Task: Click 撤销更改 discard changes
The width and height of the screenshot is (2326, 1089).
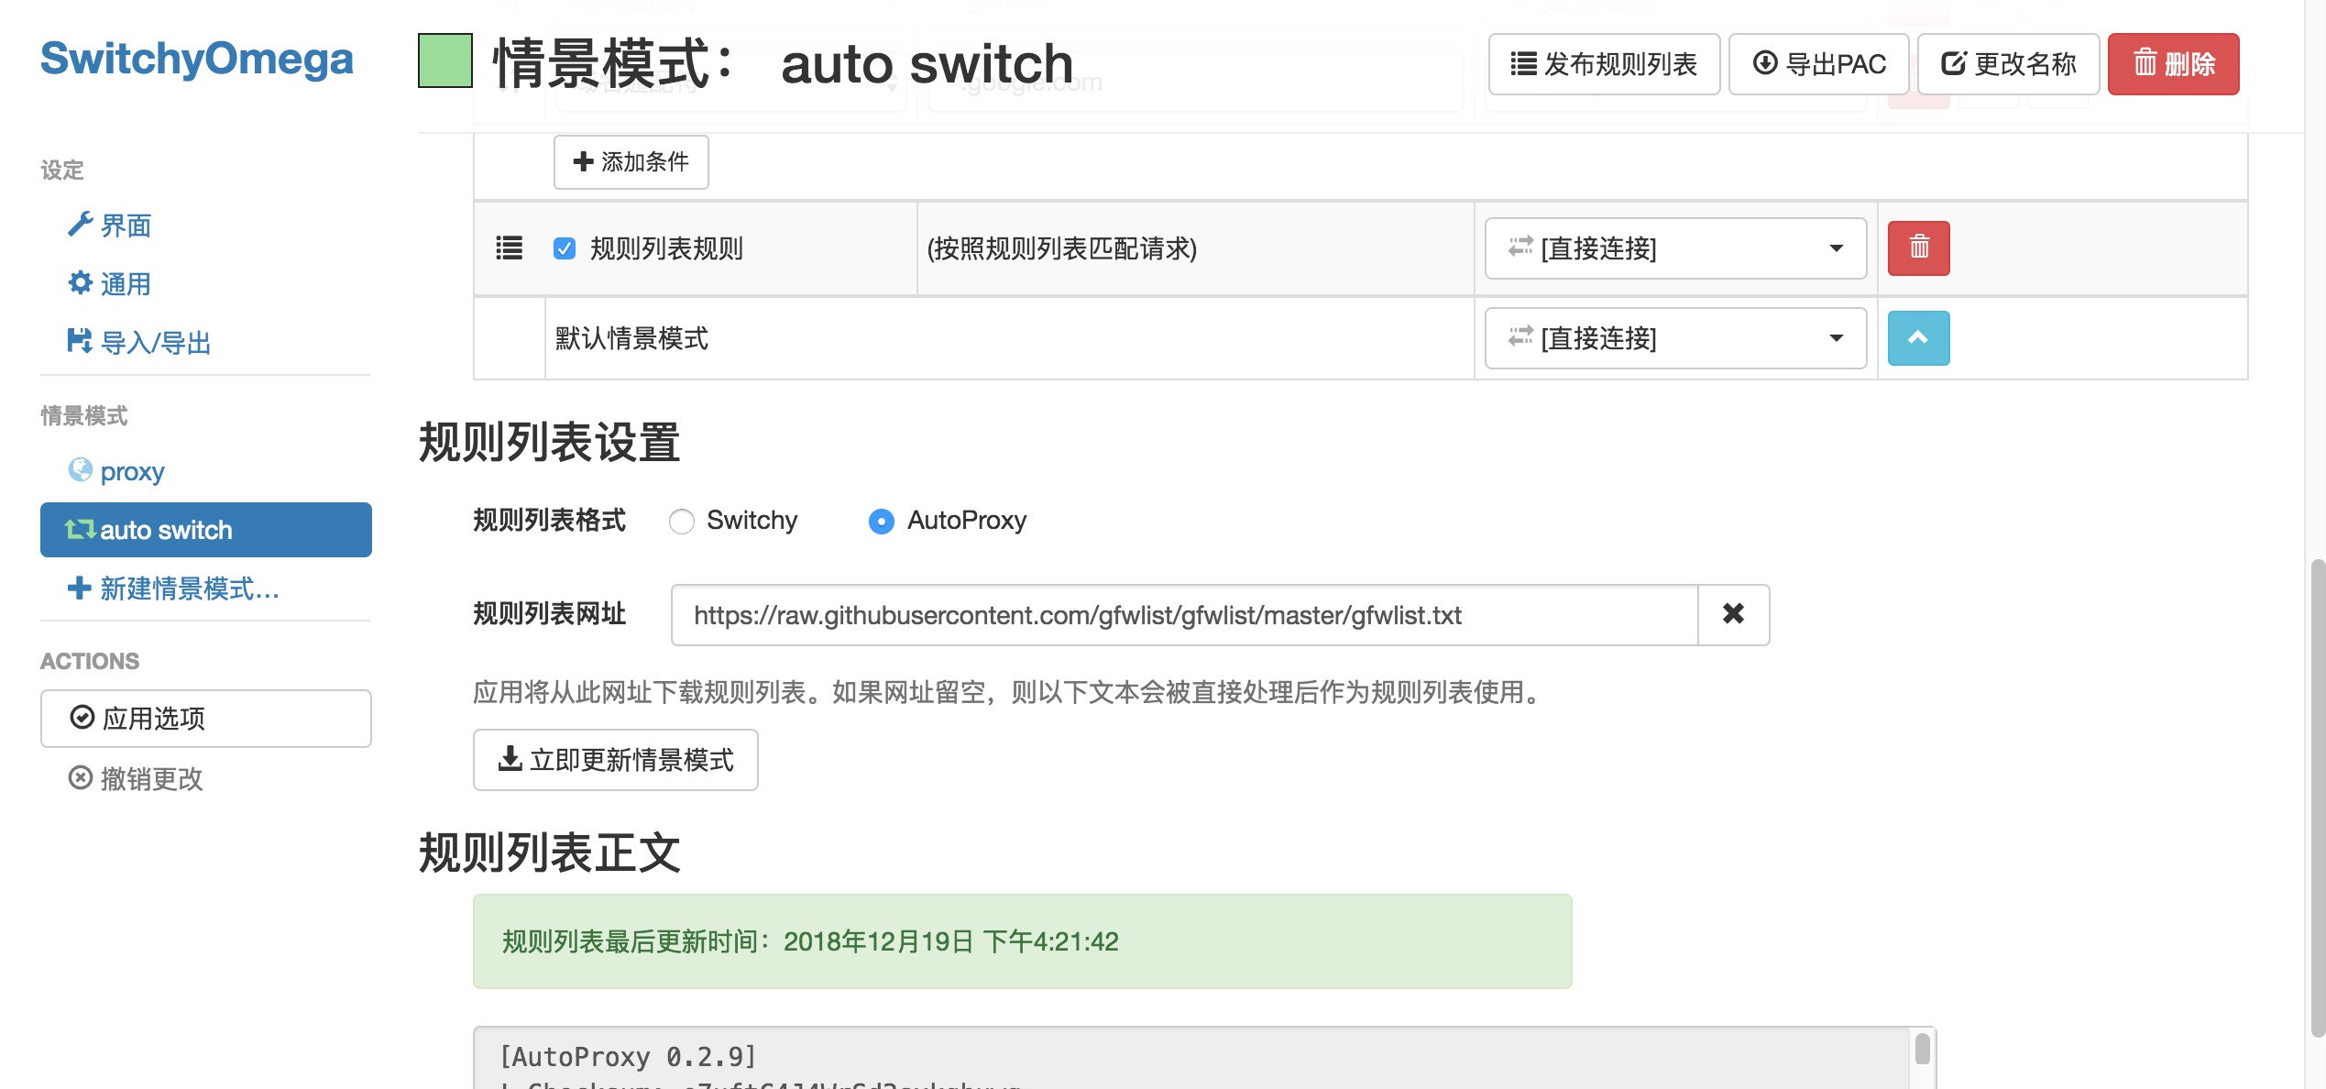Action: coord(136,779)
